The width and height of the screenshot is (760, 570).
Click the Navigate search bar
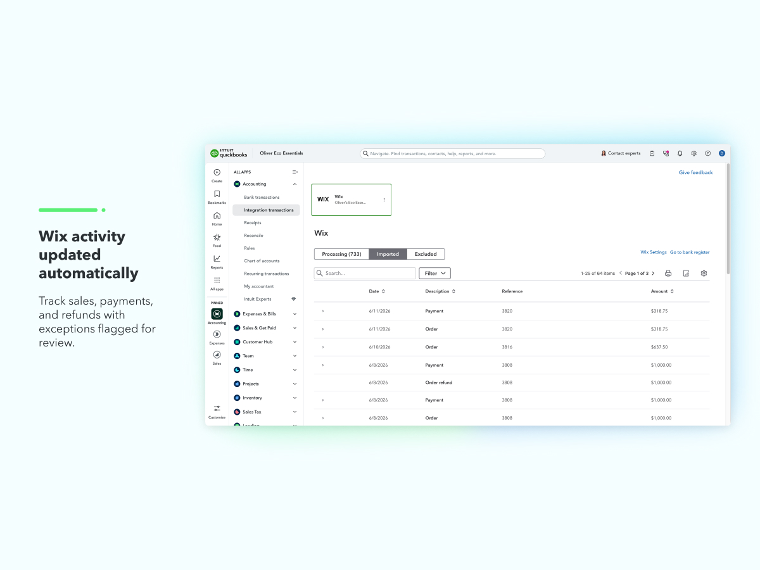[x=453, y=153]
